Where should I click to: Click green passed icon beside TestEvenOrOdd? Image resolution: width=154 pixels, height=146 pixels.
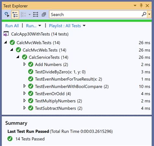31,93
